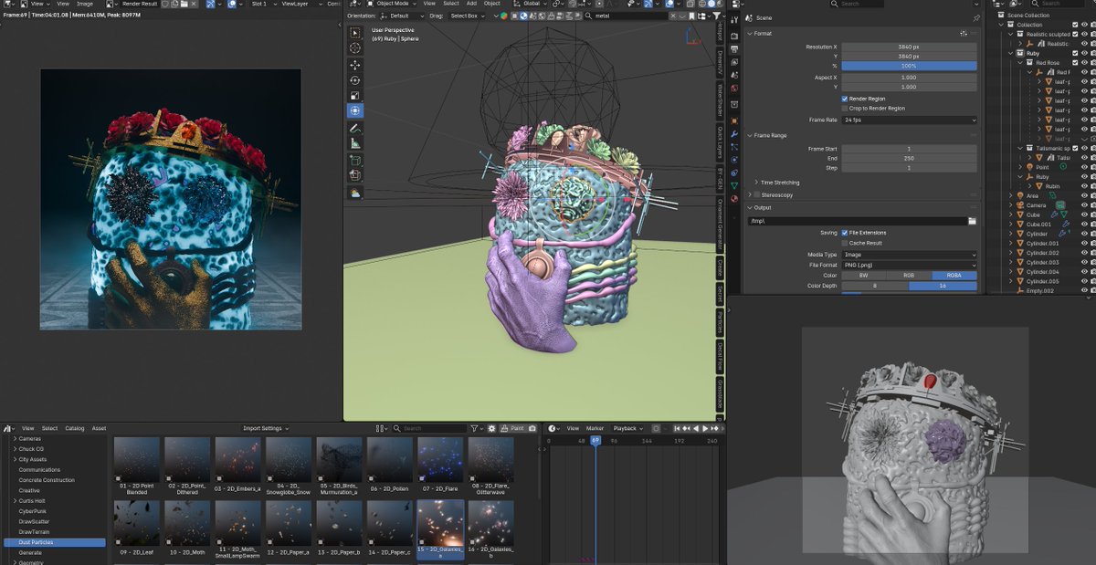The width and height of the screenshot is (1096, 565).
Task: Open the DreamUV sidebar tab
Action: 720,62
